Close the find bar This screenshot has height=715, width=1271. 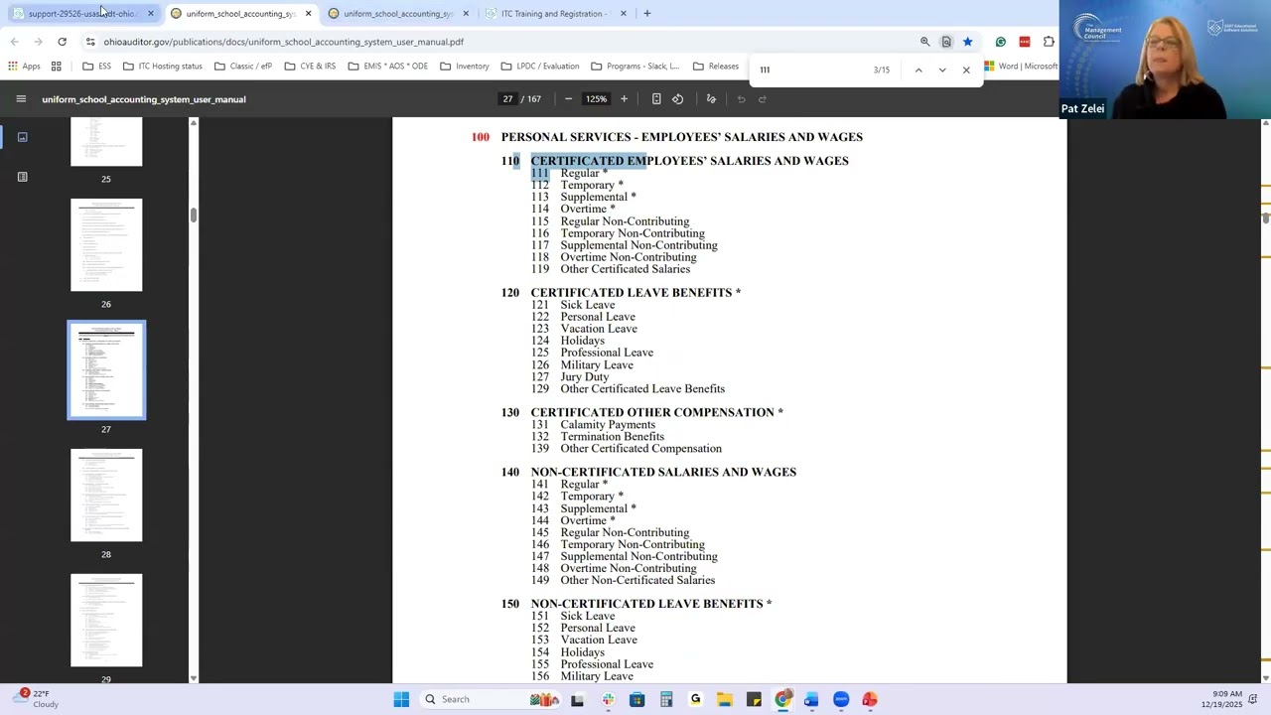[x=966, y=70]
